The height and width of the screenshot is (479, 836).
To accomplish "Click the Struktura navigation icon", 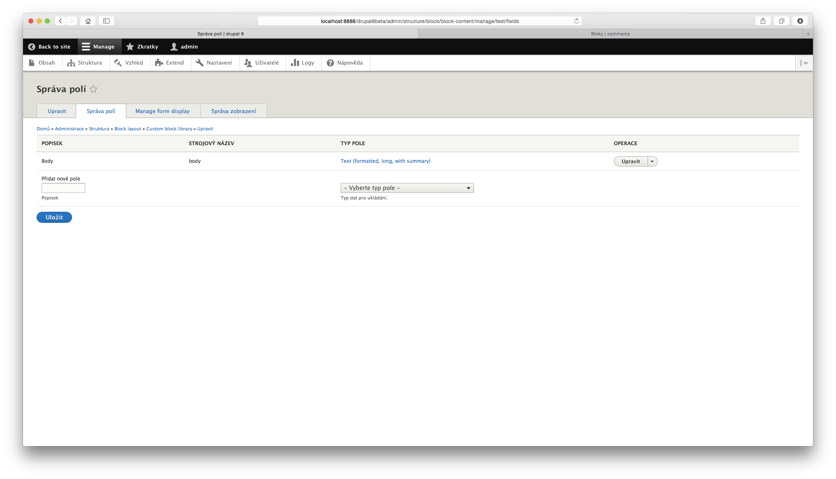I will point(70,62).
